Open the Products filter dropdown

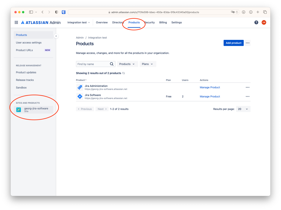[127, 64]
